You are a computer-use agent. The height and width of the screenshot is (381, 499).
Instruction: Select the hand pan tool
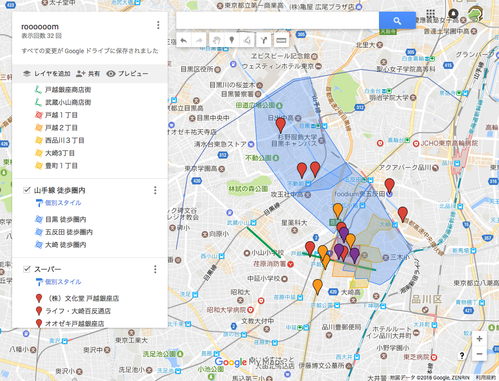pos(217,40)
